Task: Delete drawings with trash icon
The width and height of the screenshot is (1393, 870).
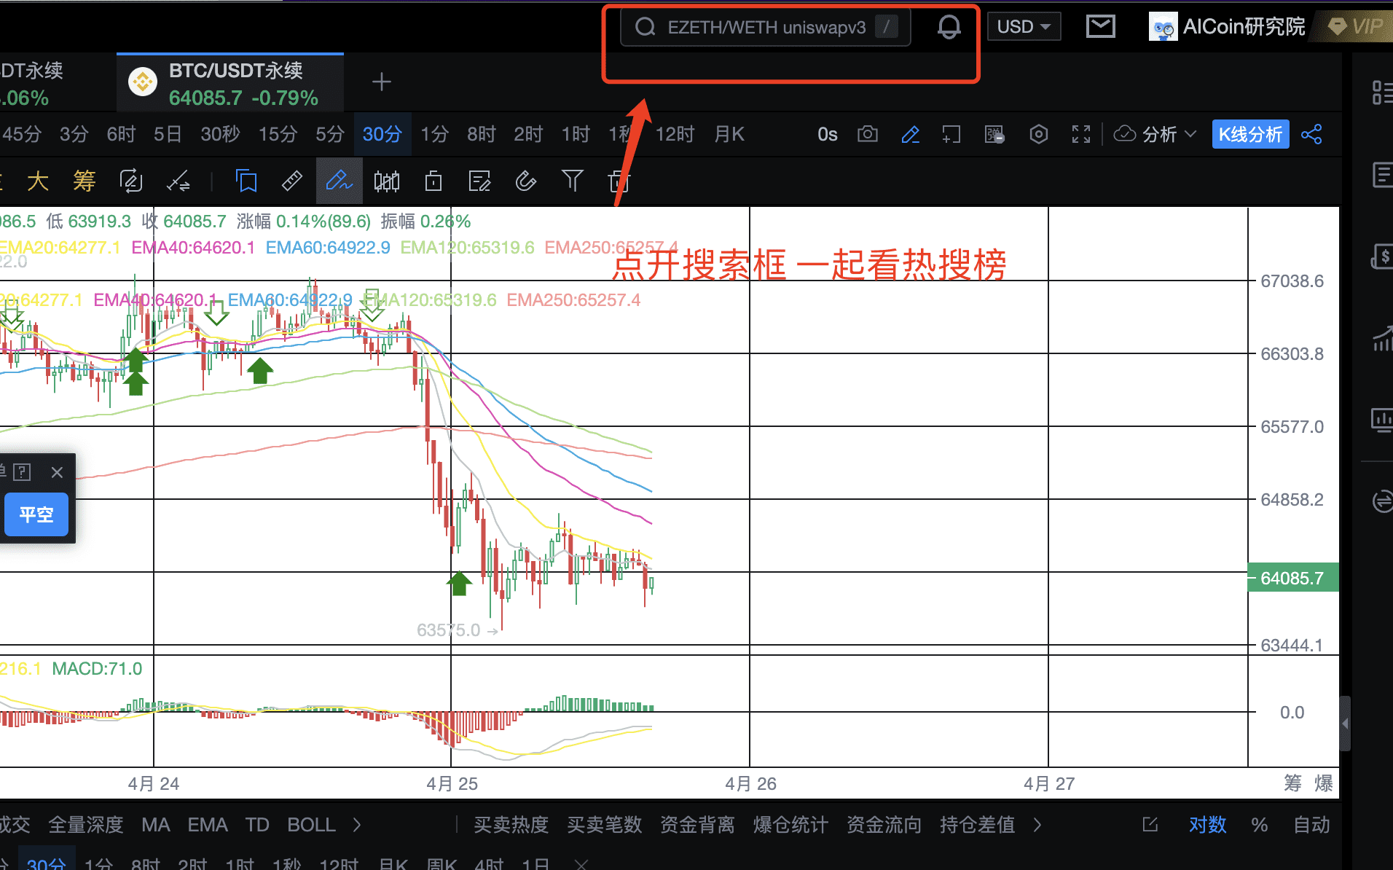Action: coord(619,181)
